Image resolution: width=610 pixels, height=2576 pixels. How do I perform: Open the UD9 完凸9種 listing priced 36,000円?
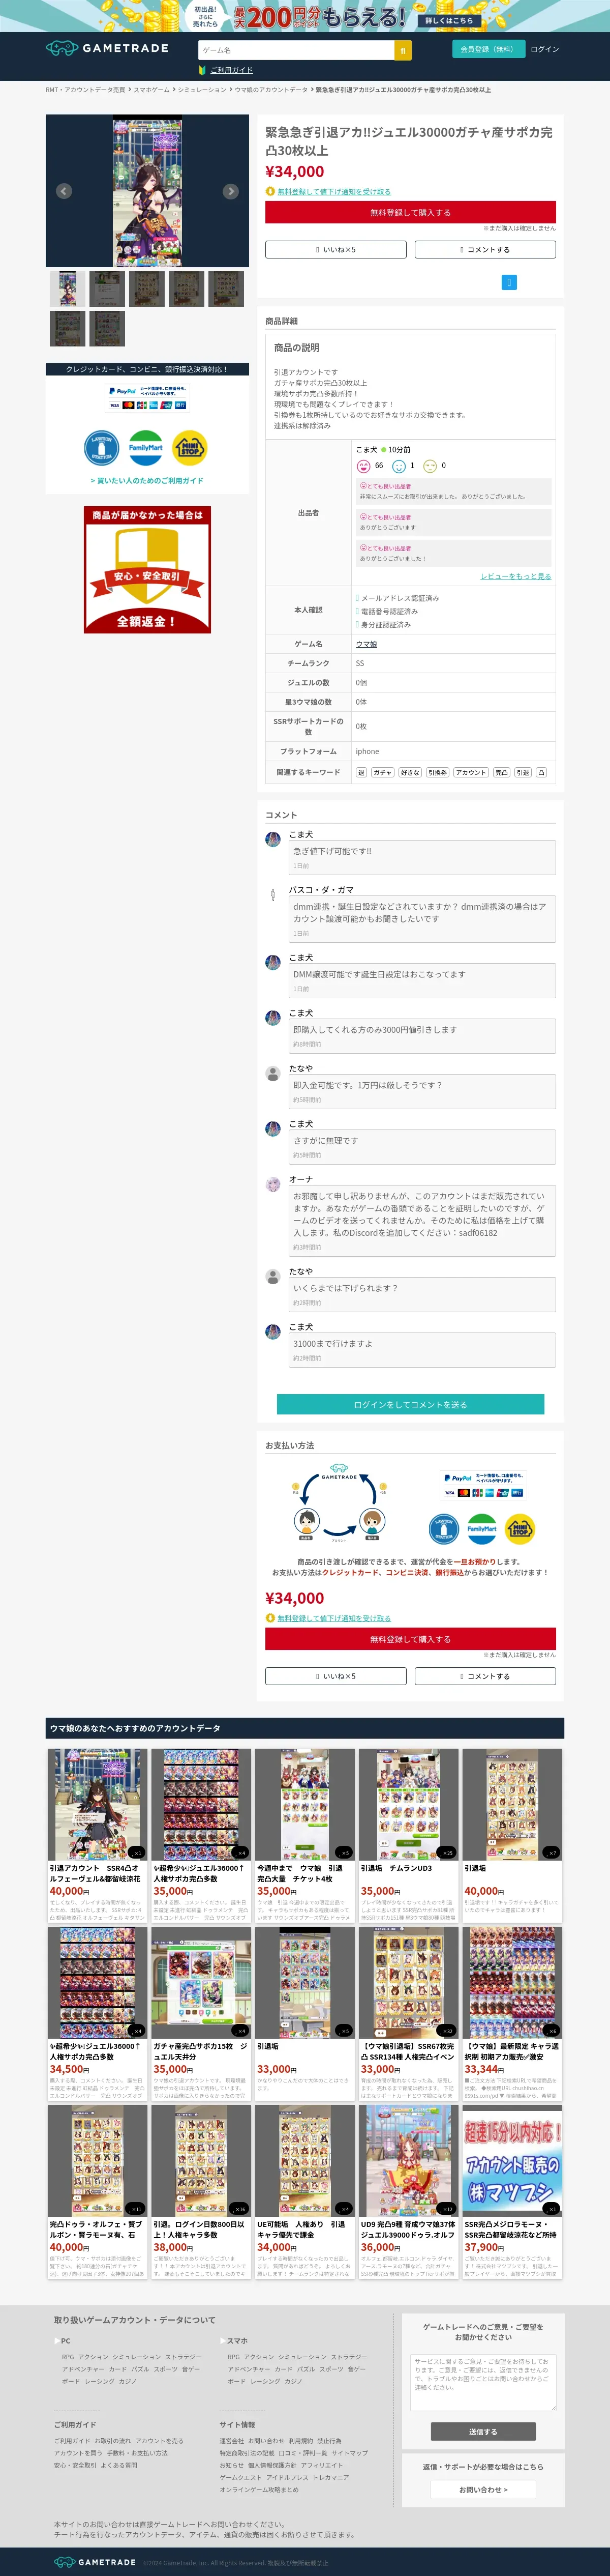click(x=408, y=2191)
